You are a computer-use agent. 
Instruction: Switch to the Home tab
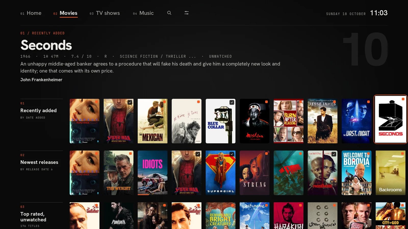[31, 13]
